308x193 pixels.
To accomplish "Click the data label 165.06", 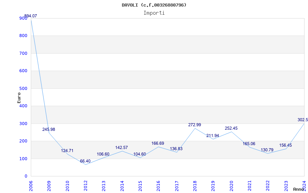I will click(x=249, y=144).
